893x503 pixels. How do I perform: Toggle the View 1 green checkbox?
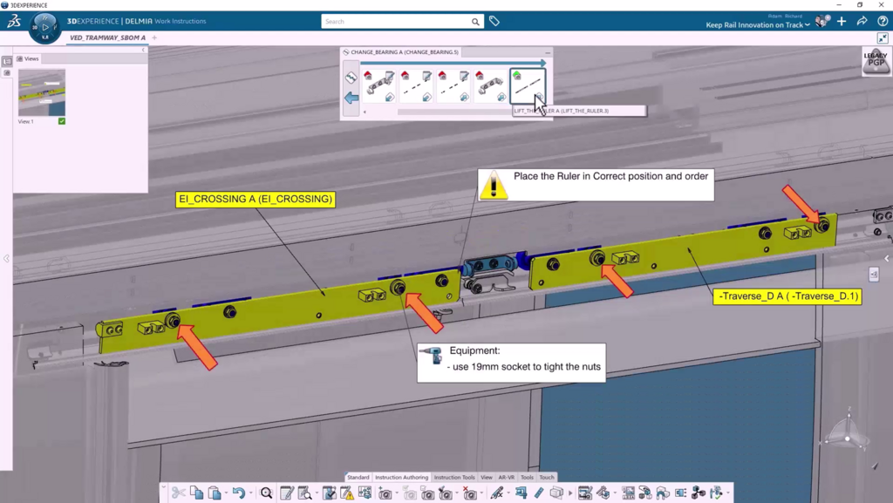[x=62, y=121]
